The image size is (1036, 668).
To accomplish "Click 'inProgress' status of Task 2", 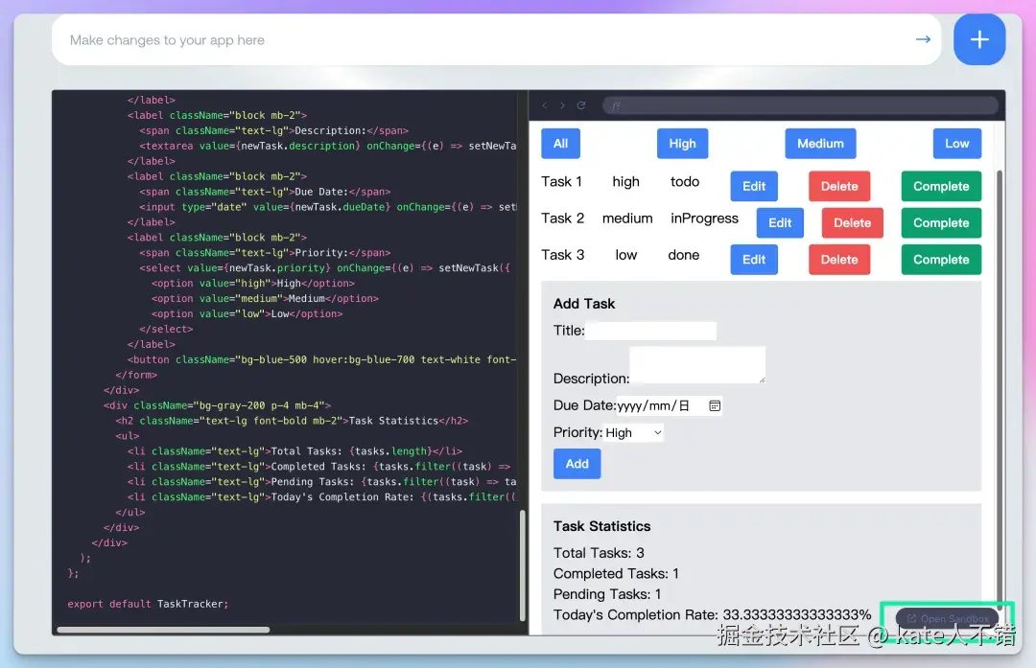I will pos(704,219).
